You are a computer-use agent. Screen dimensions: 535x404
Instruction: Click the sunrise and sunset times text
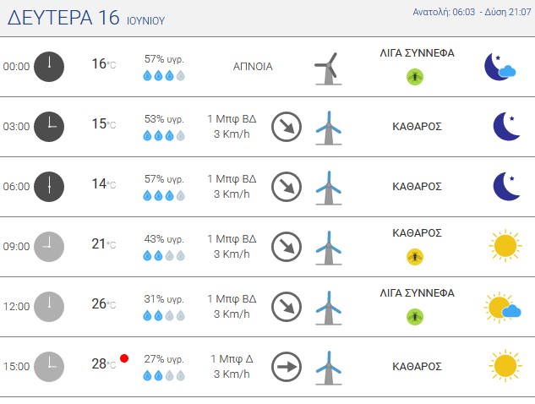[472, 12]
